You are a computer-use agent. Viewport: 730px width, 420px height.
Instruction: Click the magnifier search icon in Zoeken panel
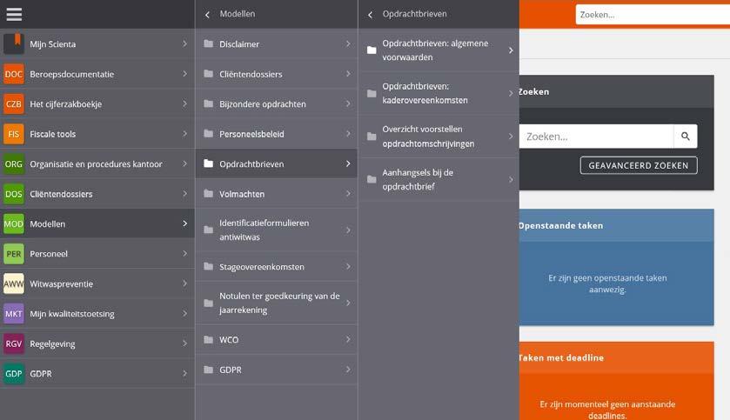point(686,137)
